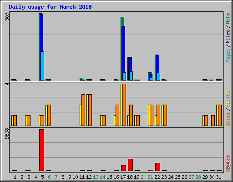Click the orange sites bar for day 11
233x182 pixels.
coord(83,110)
